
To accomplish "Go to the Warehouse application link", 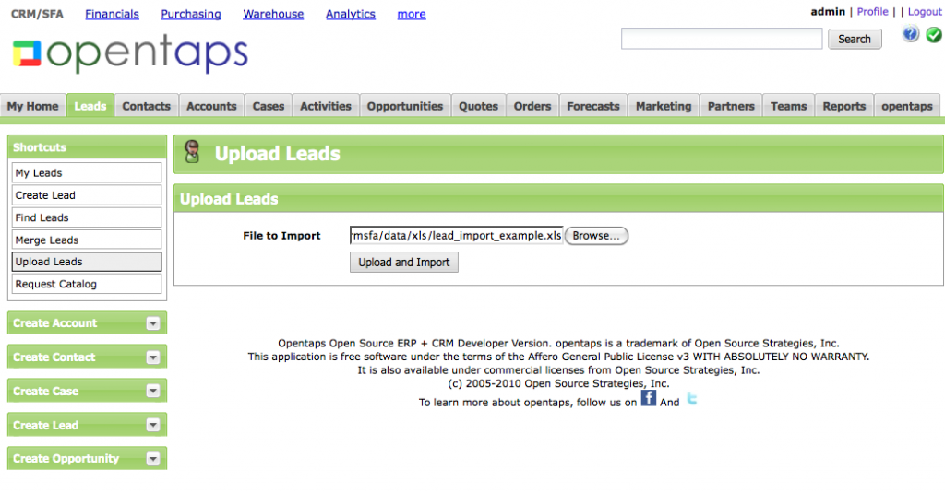I will (273, 14).
